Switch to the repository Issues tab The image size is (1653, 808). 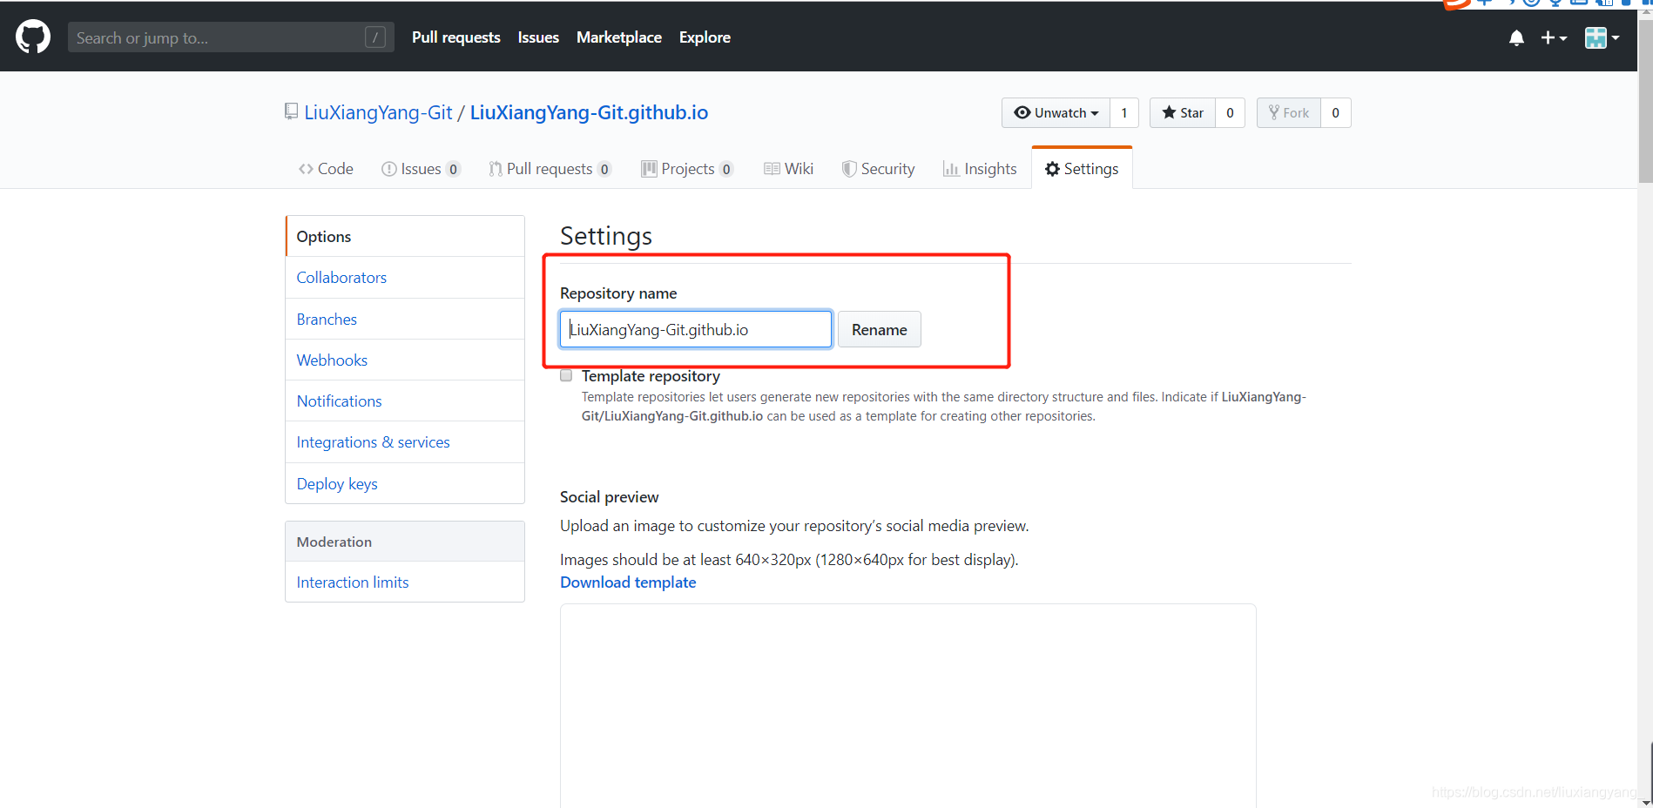coord(422,169)
